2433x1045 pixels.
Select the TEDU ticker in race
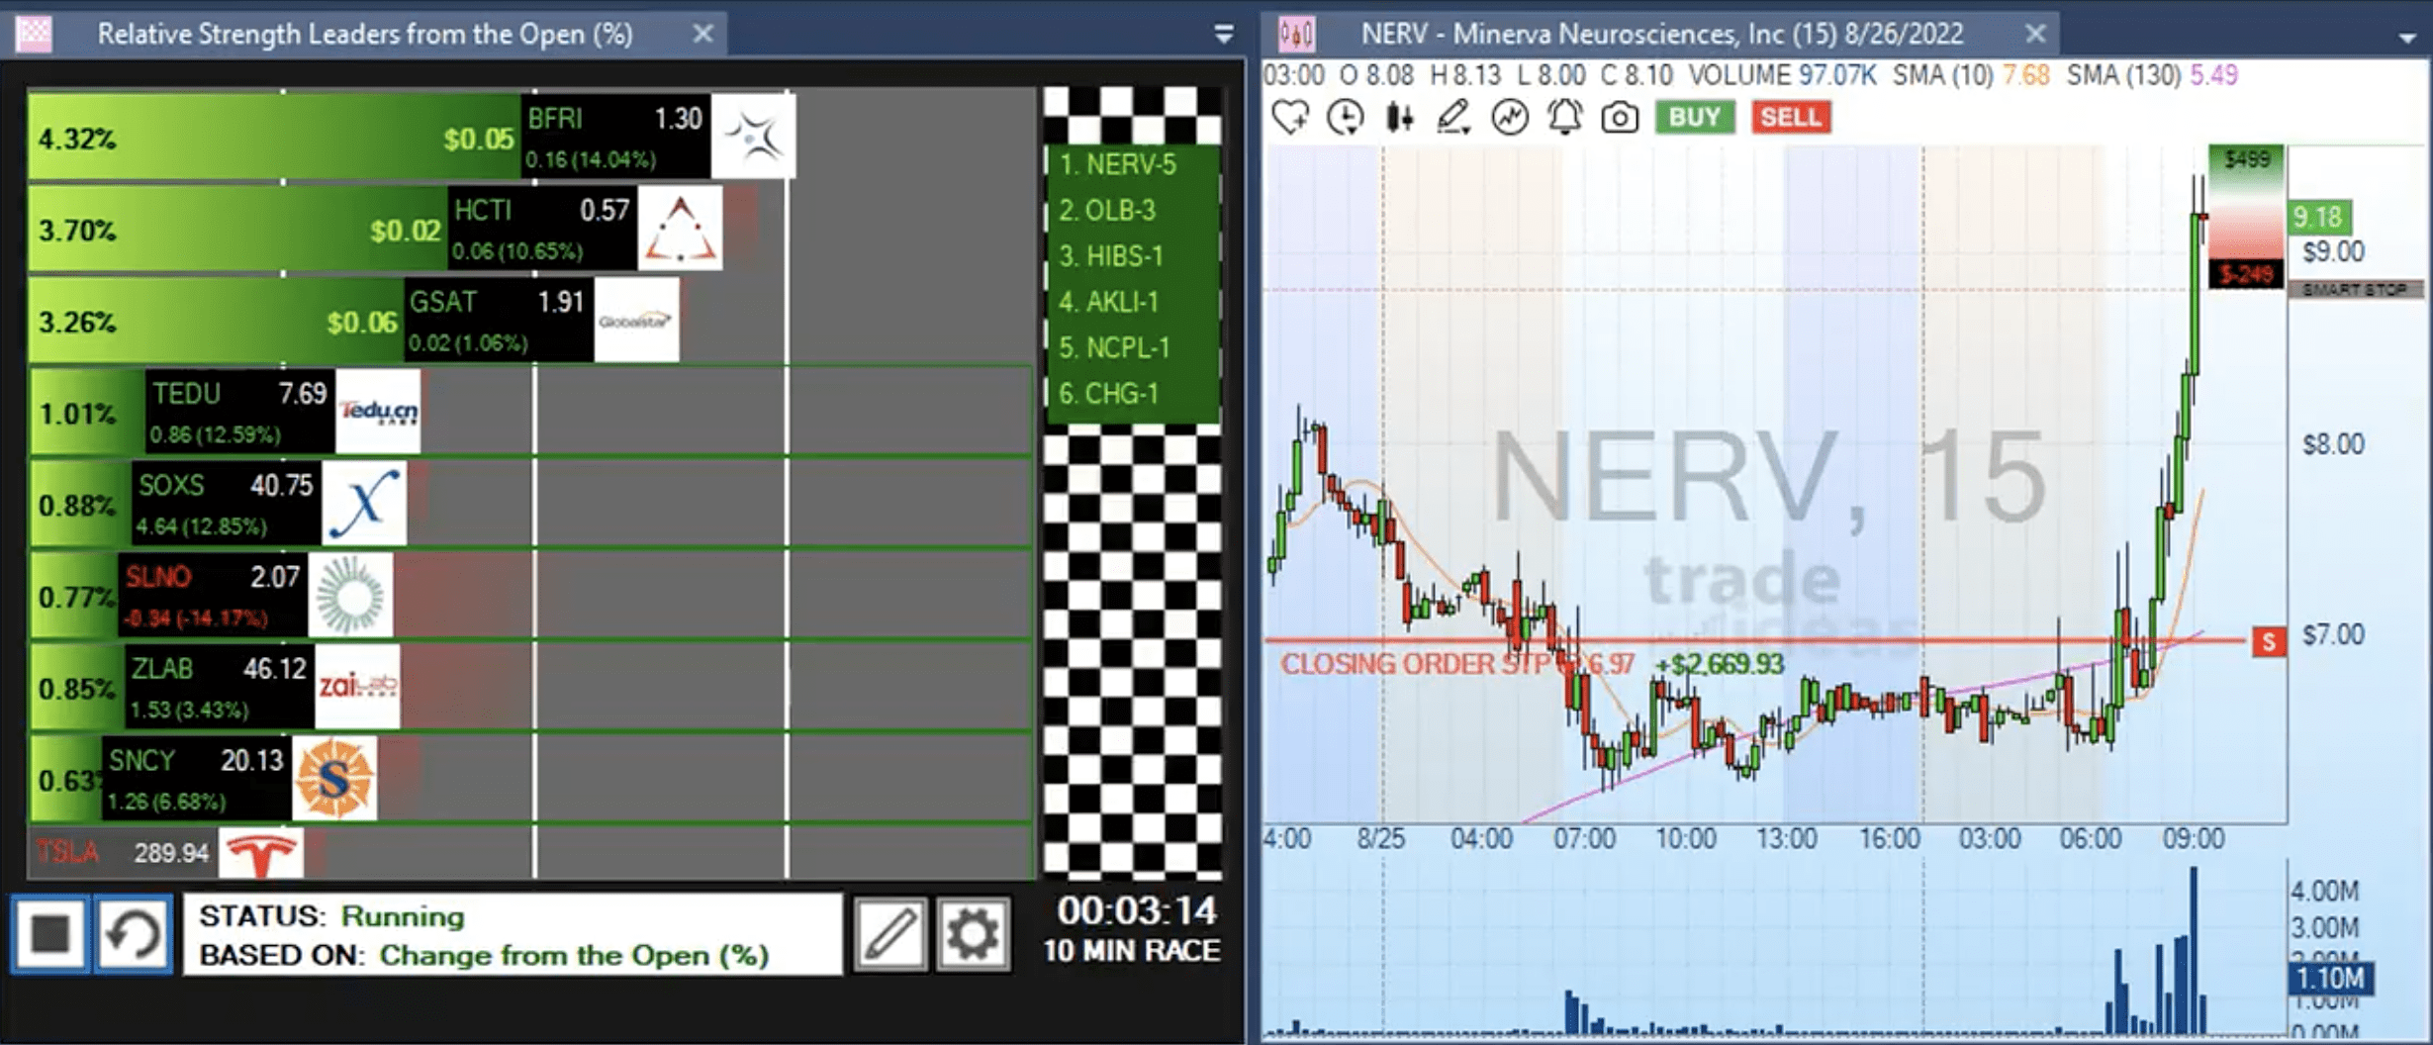pyautogui.click(x=186, y=394)
